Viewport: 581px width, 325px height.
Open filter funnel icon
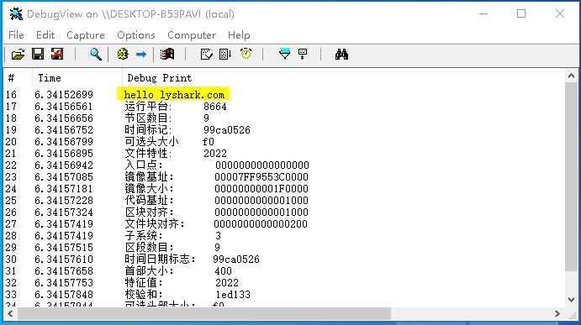284,55
